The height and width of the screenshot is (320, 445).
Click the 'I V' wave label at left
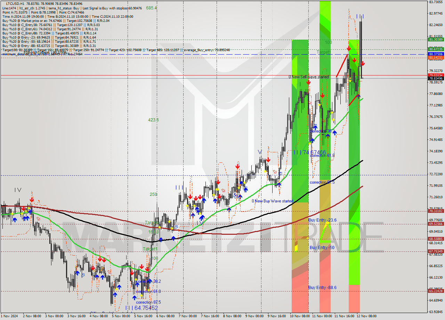pos(18,190)
